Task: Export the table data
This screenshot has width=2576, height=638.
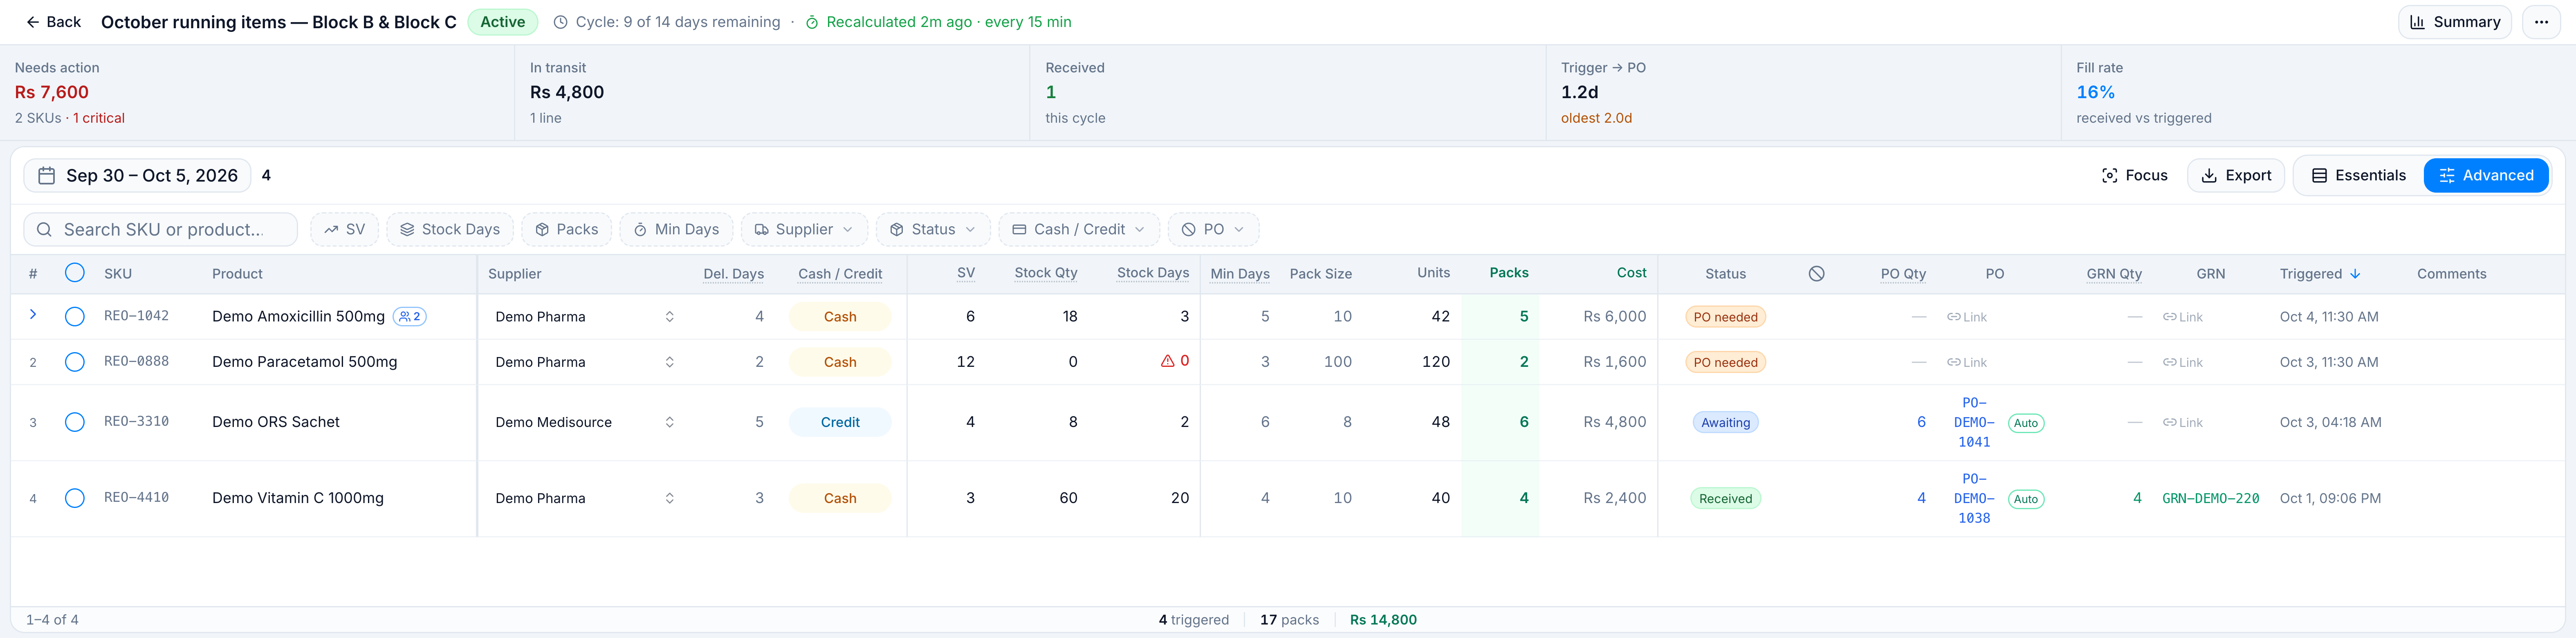Action: (x=2236, y=175)
